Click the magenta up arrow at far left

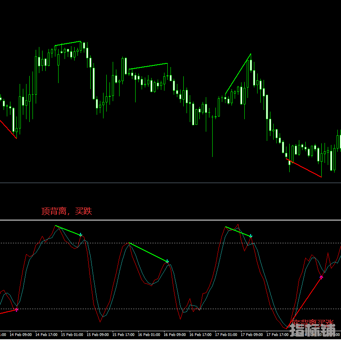click(x=16, y=309)
